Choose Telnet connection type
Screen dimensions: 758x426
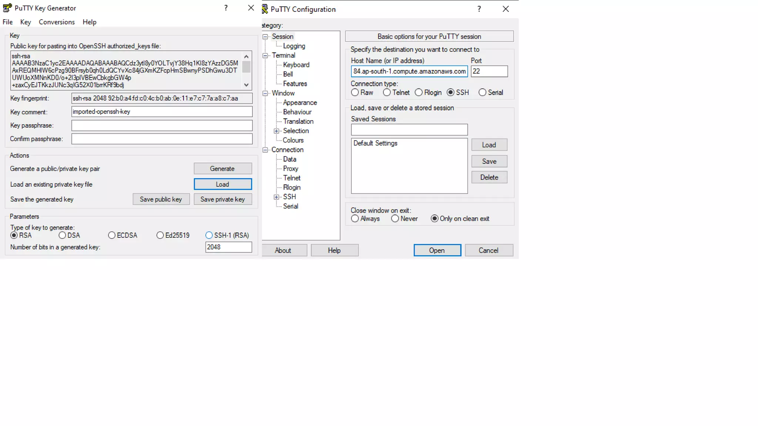click(387, 92)
